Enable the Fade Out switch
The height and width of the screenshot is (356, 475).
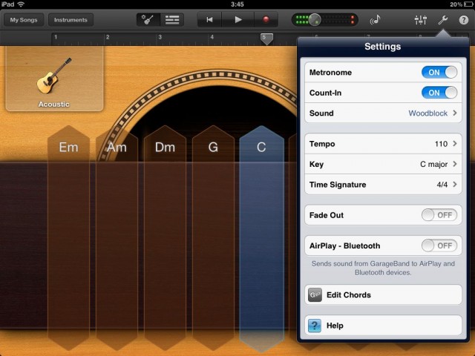(439, 215)
